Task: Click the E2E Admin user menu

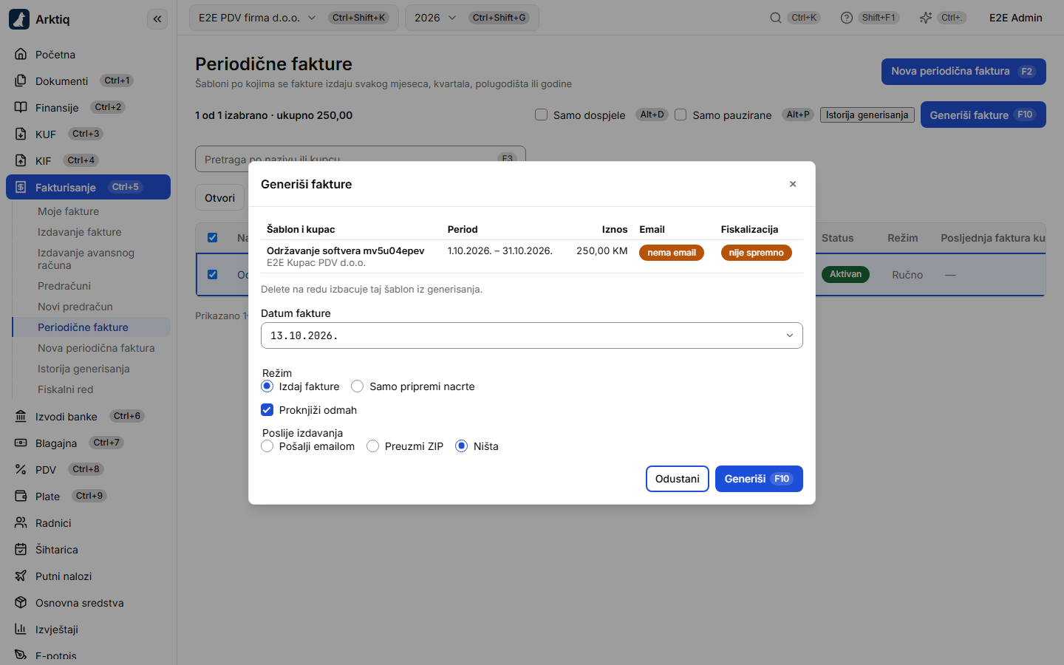Action: [x=1016, y=18]
